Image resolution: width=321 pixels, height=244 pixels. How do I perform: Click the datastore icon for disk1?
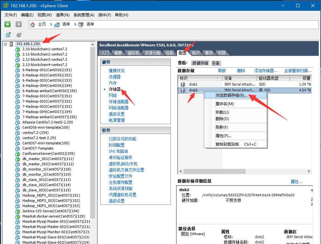click(x=183, y=84)
